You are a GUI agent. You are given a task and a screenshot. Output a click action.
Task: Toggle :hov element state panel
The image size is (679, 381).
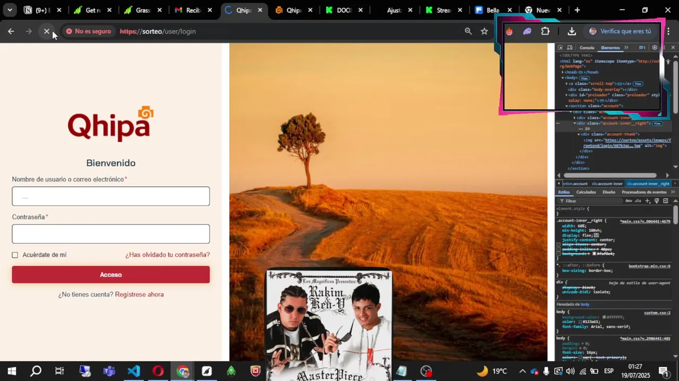pos(629,201)
